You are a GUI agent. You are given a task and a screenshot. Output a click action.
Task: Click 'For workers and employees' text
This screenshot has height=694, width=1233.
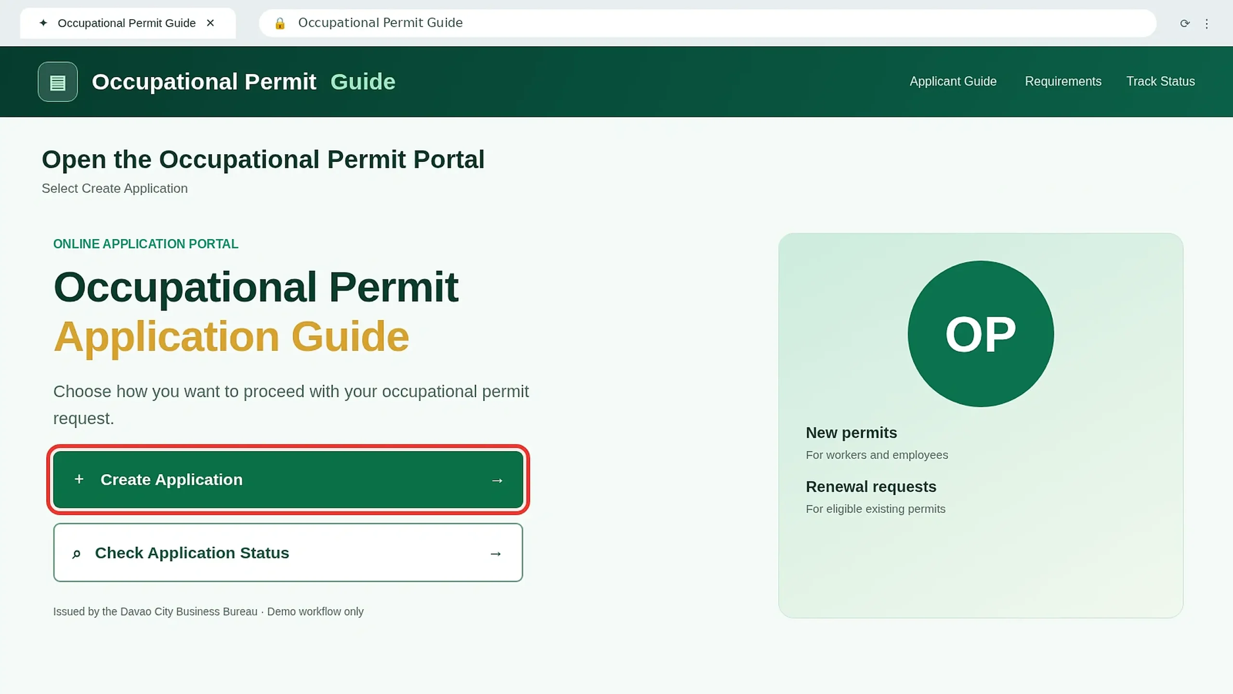point(877,455)
